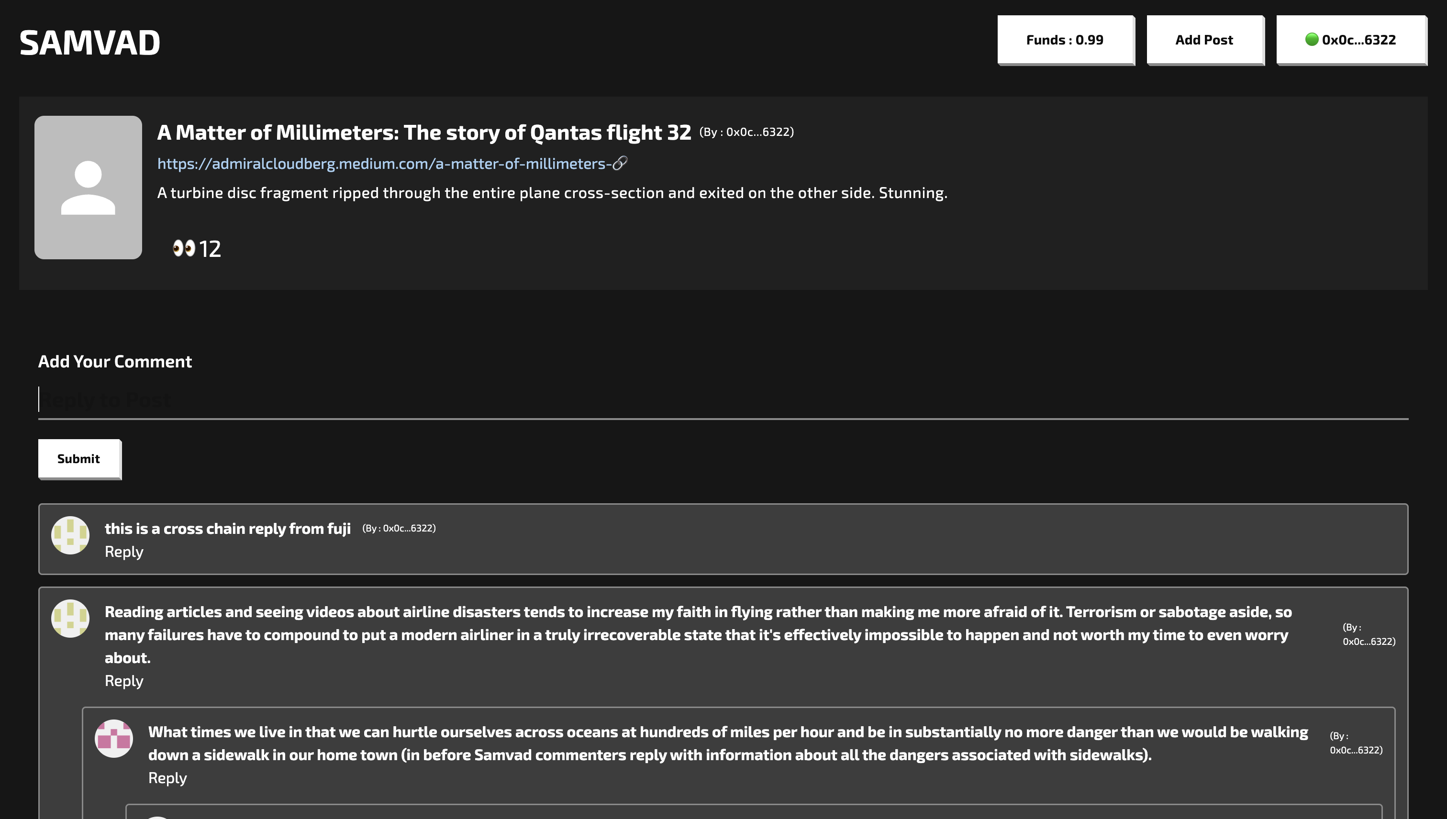
Task: Click the Funds : 0.99 button
Action: point(1064,40)
